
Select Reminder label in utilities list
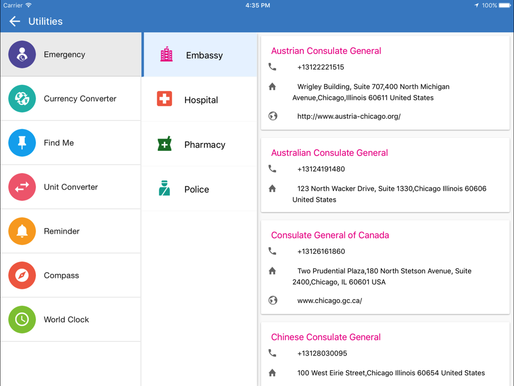tap(62, 231)
